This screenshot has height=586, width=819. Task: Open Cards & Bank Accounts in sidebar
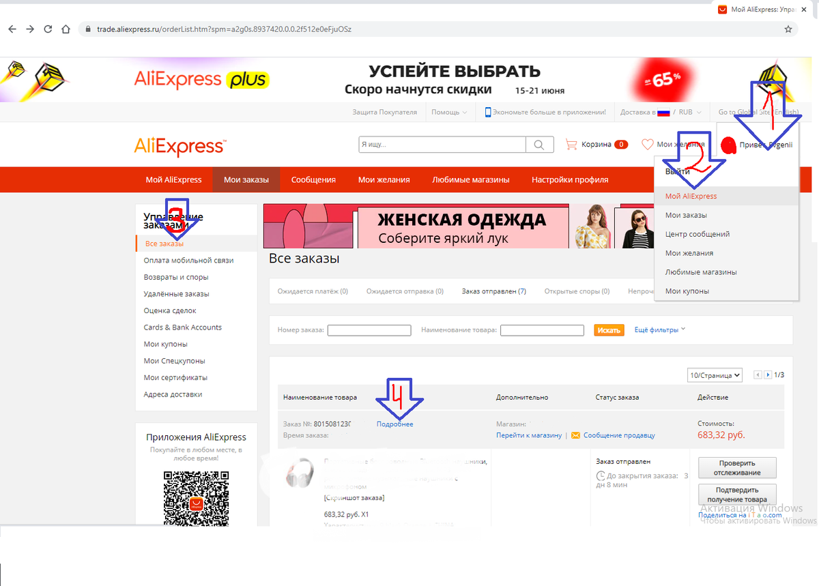tap(182, 327)
